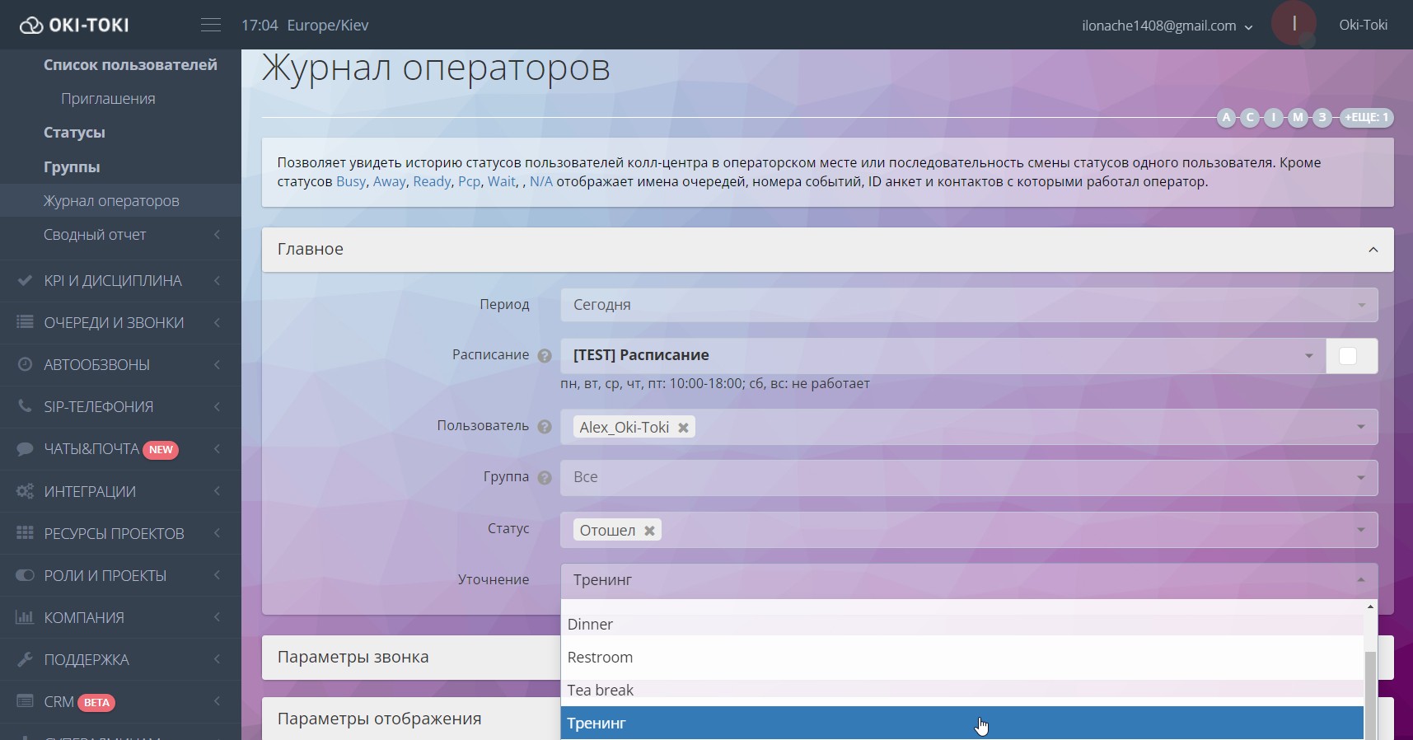
Task: Open Журнал операторов in sidebar
Action: (111, 201)
